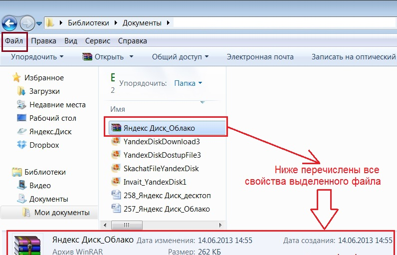Select the SkachatFileYandexDisk file
Viewport: 397px width, 255px height.
[x=161, y=168]
